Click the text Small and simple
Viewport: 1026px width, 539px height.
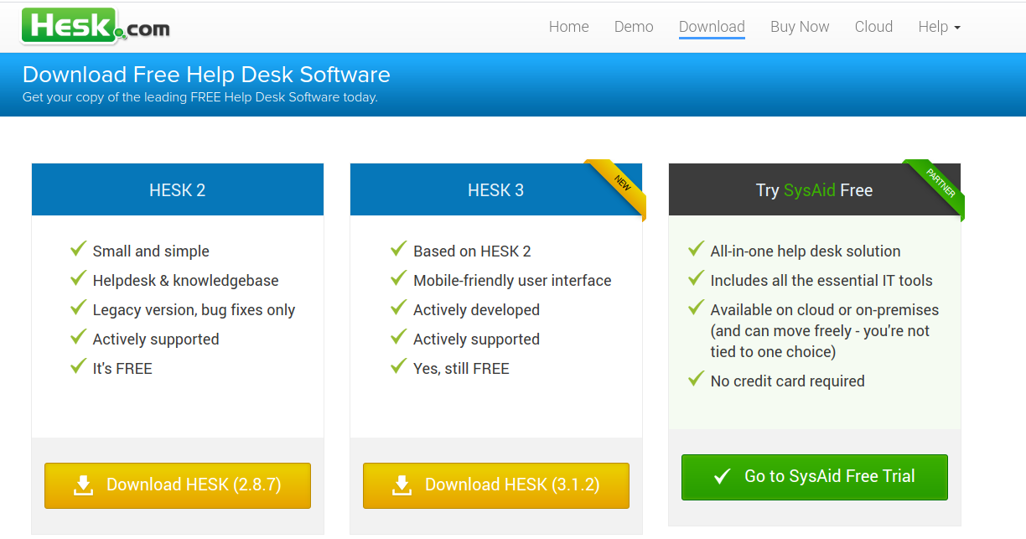151,251
